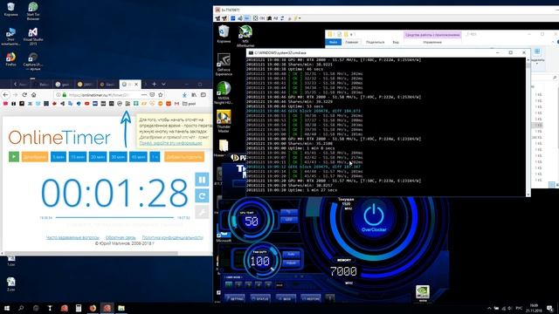This screenshot has height=314, width=559.
Task: Open the YouTube bookmark icon
Action: [x=87, y=104]
